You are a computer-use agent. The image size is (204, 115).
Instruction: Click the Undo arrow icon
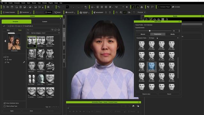pos(59,7)
